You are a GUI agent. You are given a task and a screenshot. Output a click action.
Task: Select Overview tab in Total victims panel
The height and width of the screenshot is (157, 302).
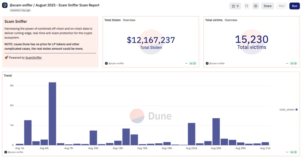(231, 20)
